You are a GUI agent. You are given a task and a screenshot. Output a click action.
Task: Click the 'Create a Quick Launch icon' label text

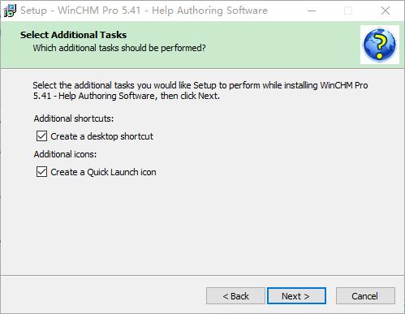tap(103, 172)
